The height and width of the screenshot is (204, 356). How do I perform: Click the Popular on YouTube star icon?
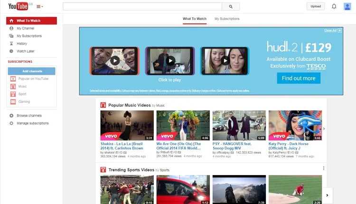pyautogui.click(x=13, y=78)
